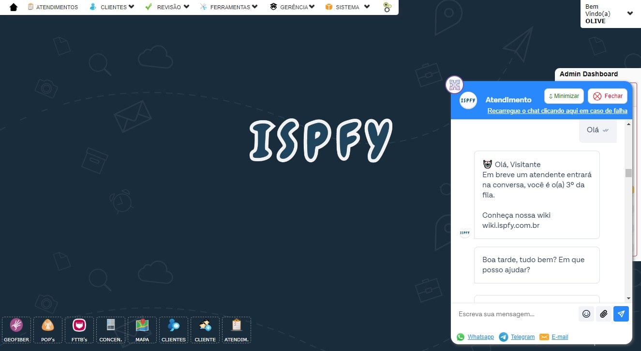Click the ISPFY avatar in the chat header

pyautogui.click(x=468, y=100)
